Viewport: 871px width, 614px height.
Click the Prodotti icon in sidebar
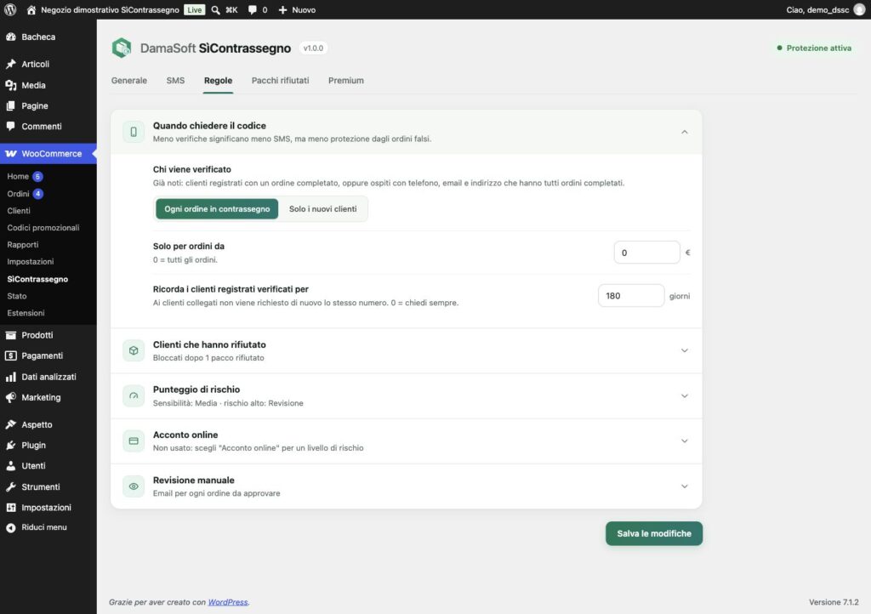10,335
